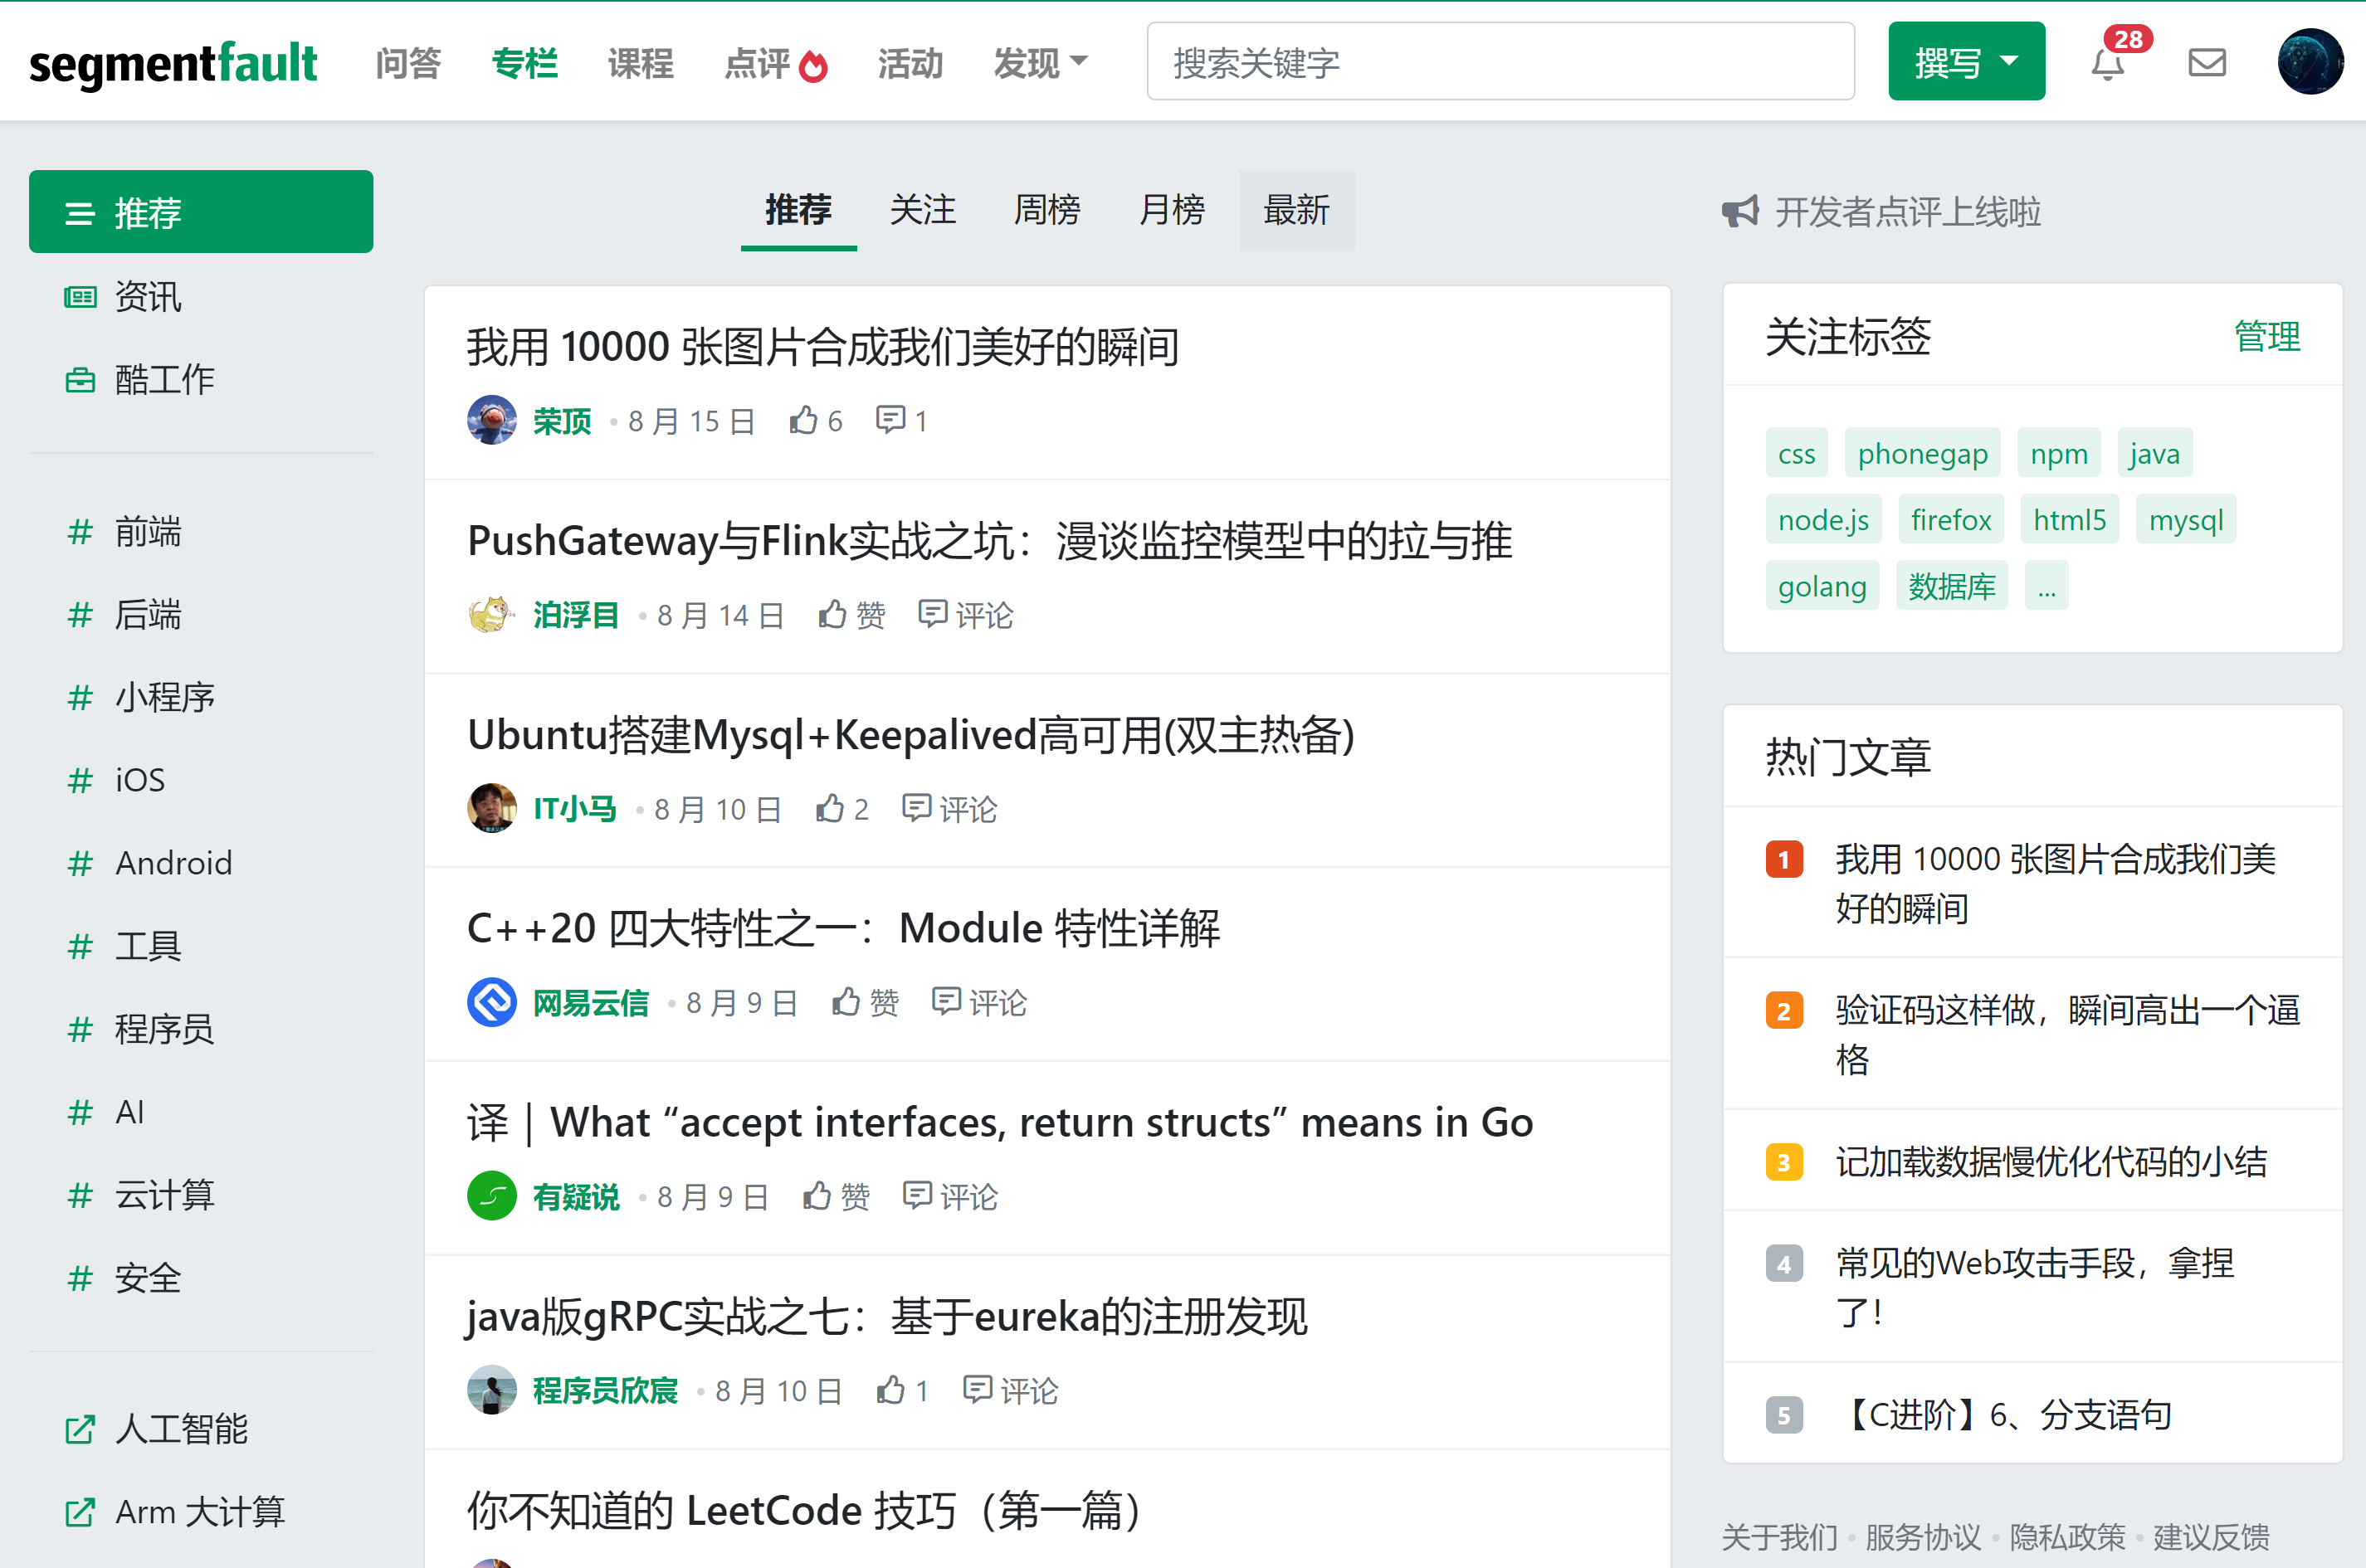
Task: Click the 荣顶 author avatar
Action: click(x=491, y=421)
